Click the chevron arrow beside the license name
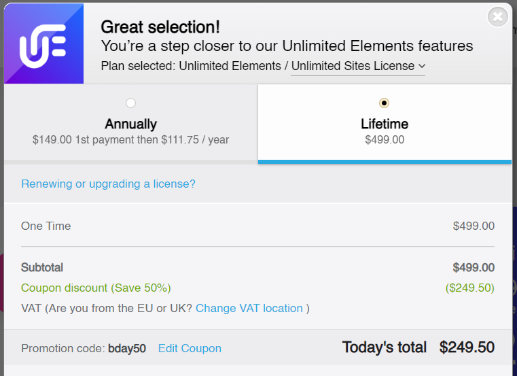The height and width of the screenshot is (376, 517). click(x=422, y=66)
